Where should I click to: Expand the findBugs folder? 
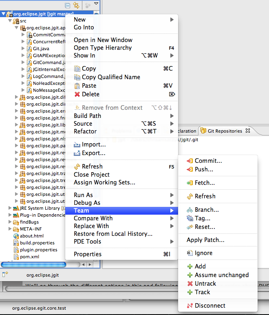click(x=10, y=222)
